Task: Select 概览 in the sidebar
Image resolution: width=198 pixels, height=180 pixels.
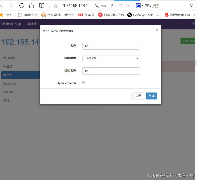Action: [6, 100]
